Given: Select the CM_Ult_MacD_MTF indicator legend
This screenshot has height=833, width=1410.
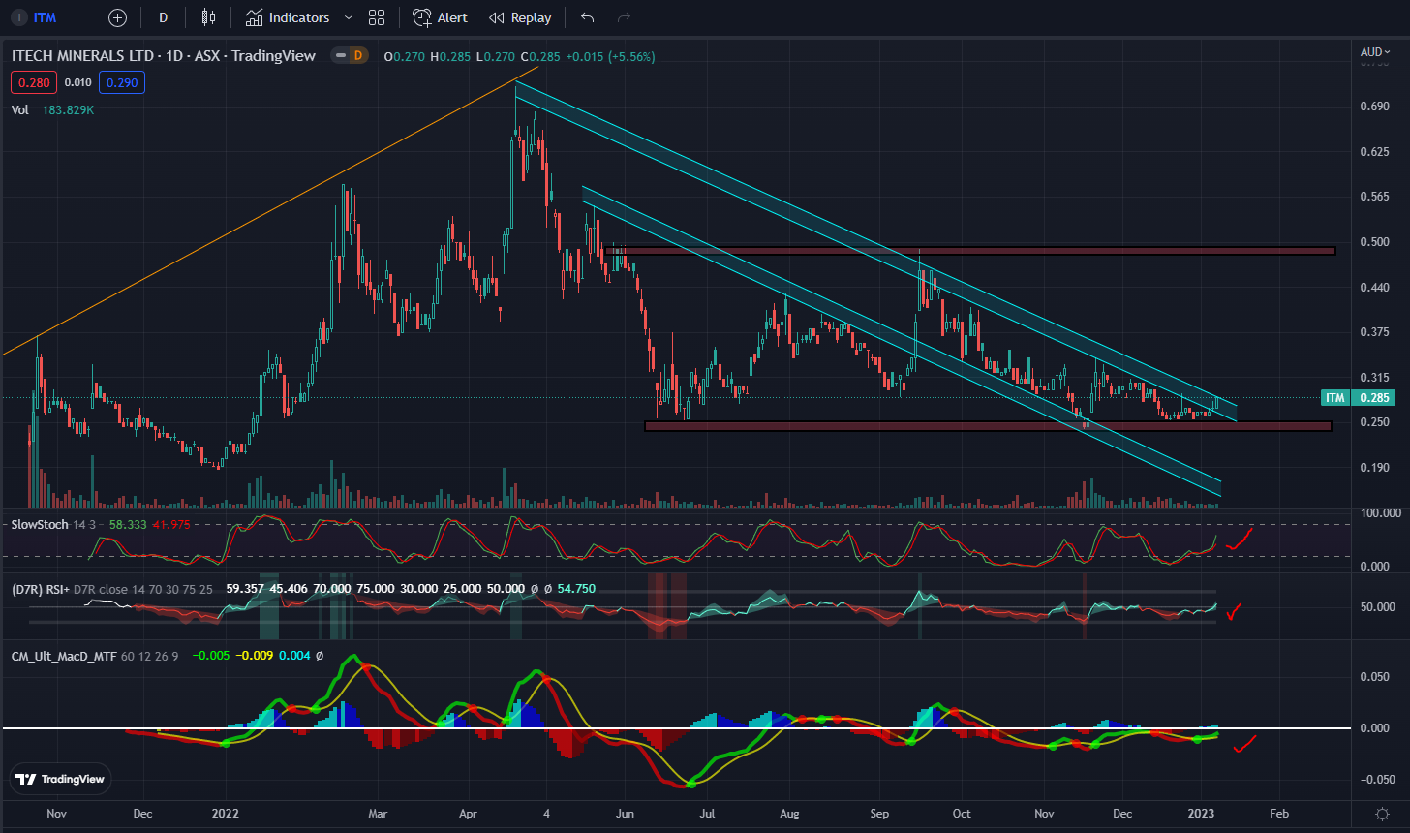Looking at the screenshot, I should click(x=64, y=656).
